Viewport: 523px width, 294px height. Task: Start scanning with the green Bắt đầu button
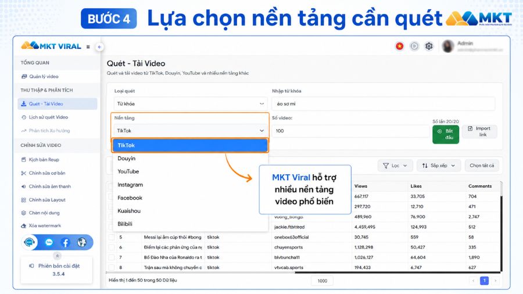pyautogui.click(x=446, y=134)
